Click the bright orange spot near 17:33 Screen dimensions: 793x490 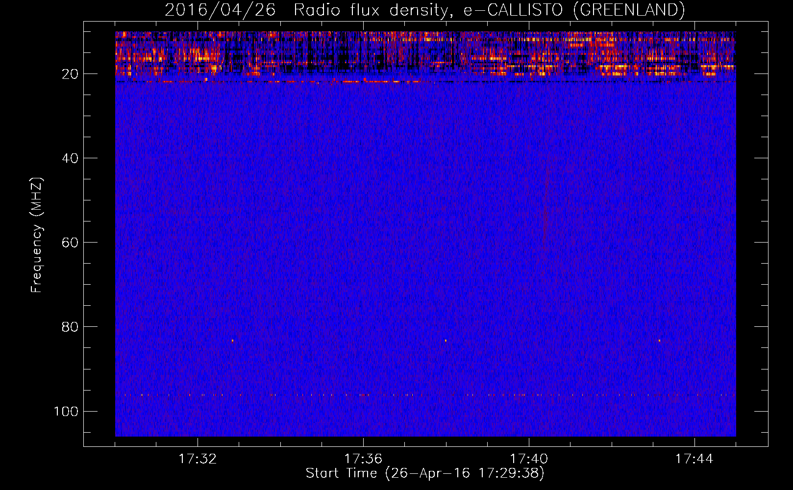(232, 341)
